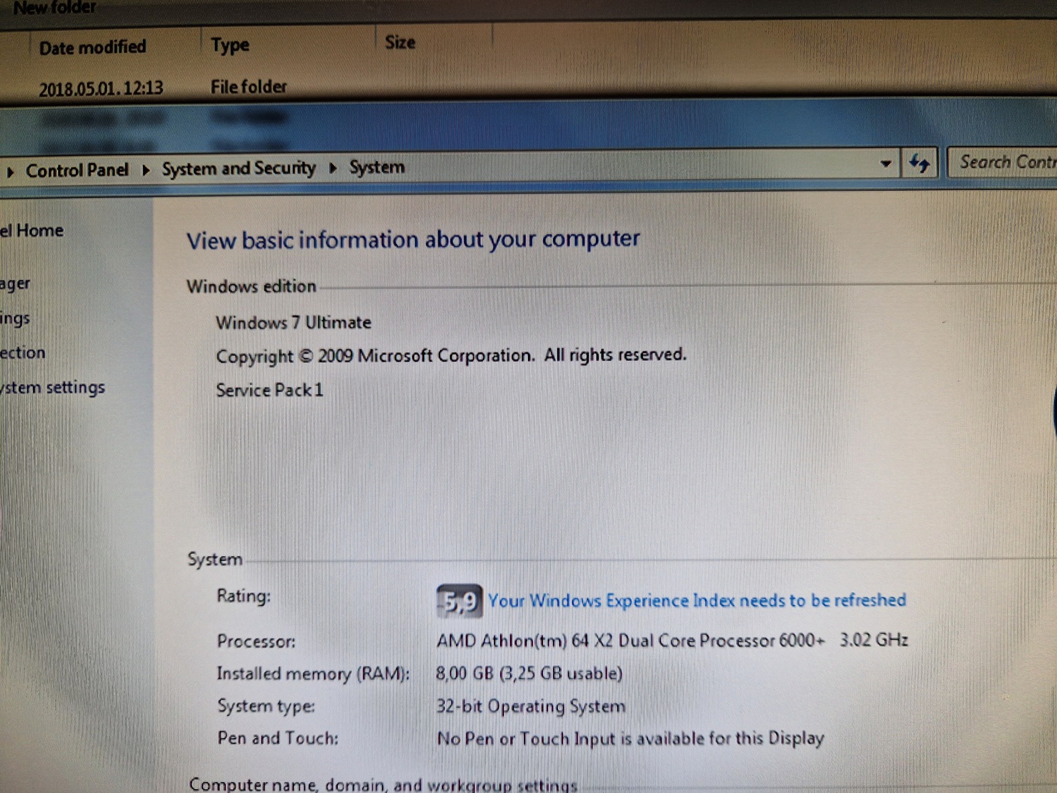Click the Computer name, domain, and workgroup heading

tap(383, 785)
